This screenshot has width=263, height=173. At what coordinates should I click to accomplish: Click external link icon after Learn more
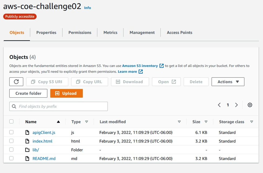pos(141,72)
